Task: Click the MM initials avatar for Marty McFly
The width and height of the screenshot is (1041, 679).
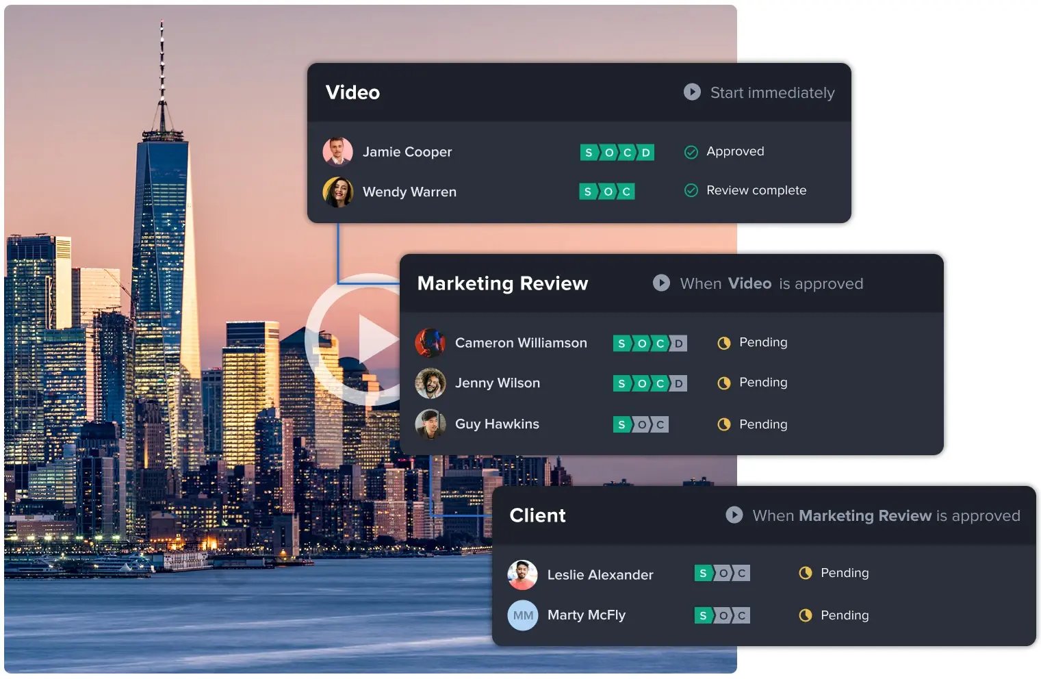Action: 522,615
